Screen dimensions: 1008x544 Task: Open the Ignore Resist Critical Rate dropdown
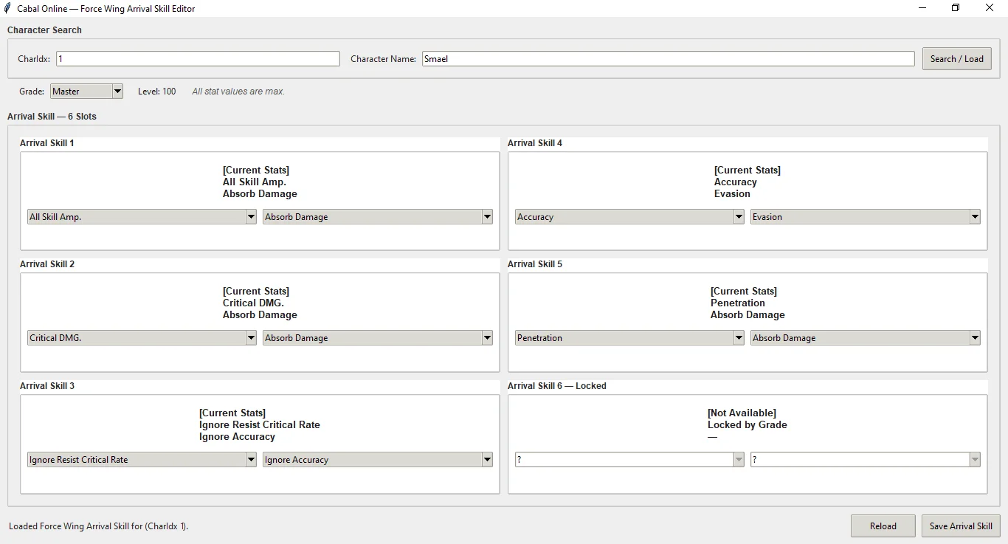pos(142,460)
